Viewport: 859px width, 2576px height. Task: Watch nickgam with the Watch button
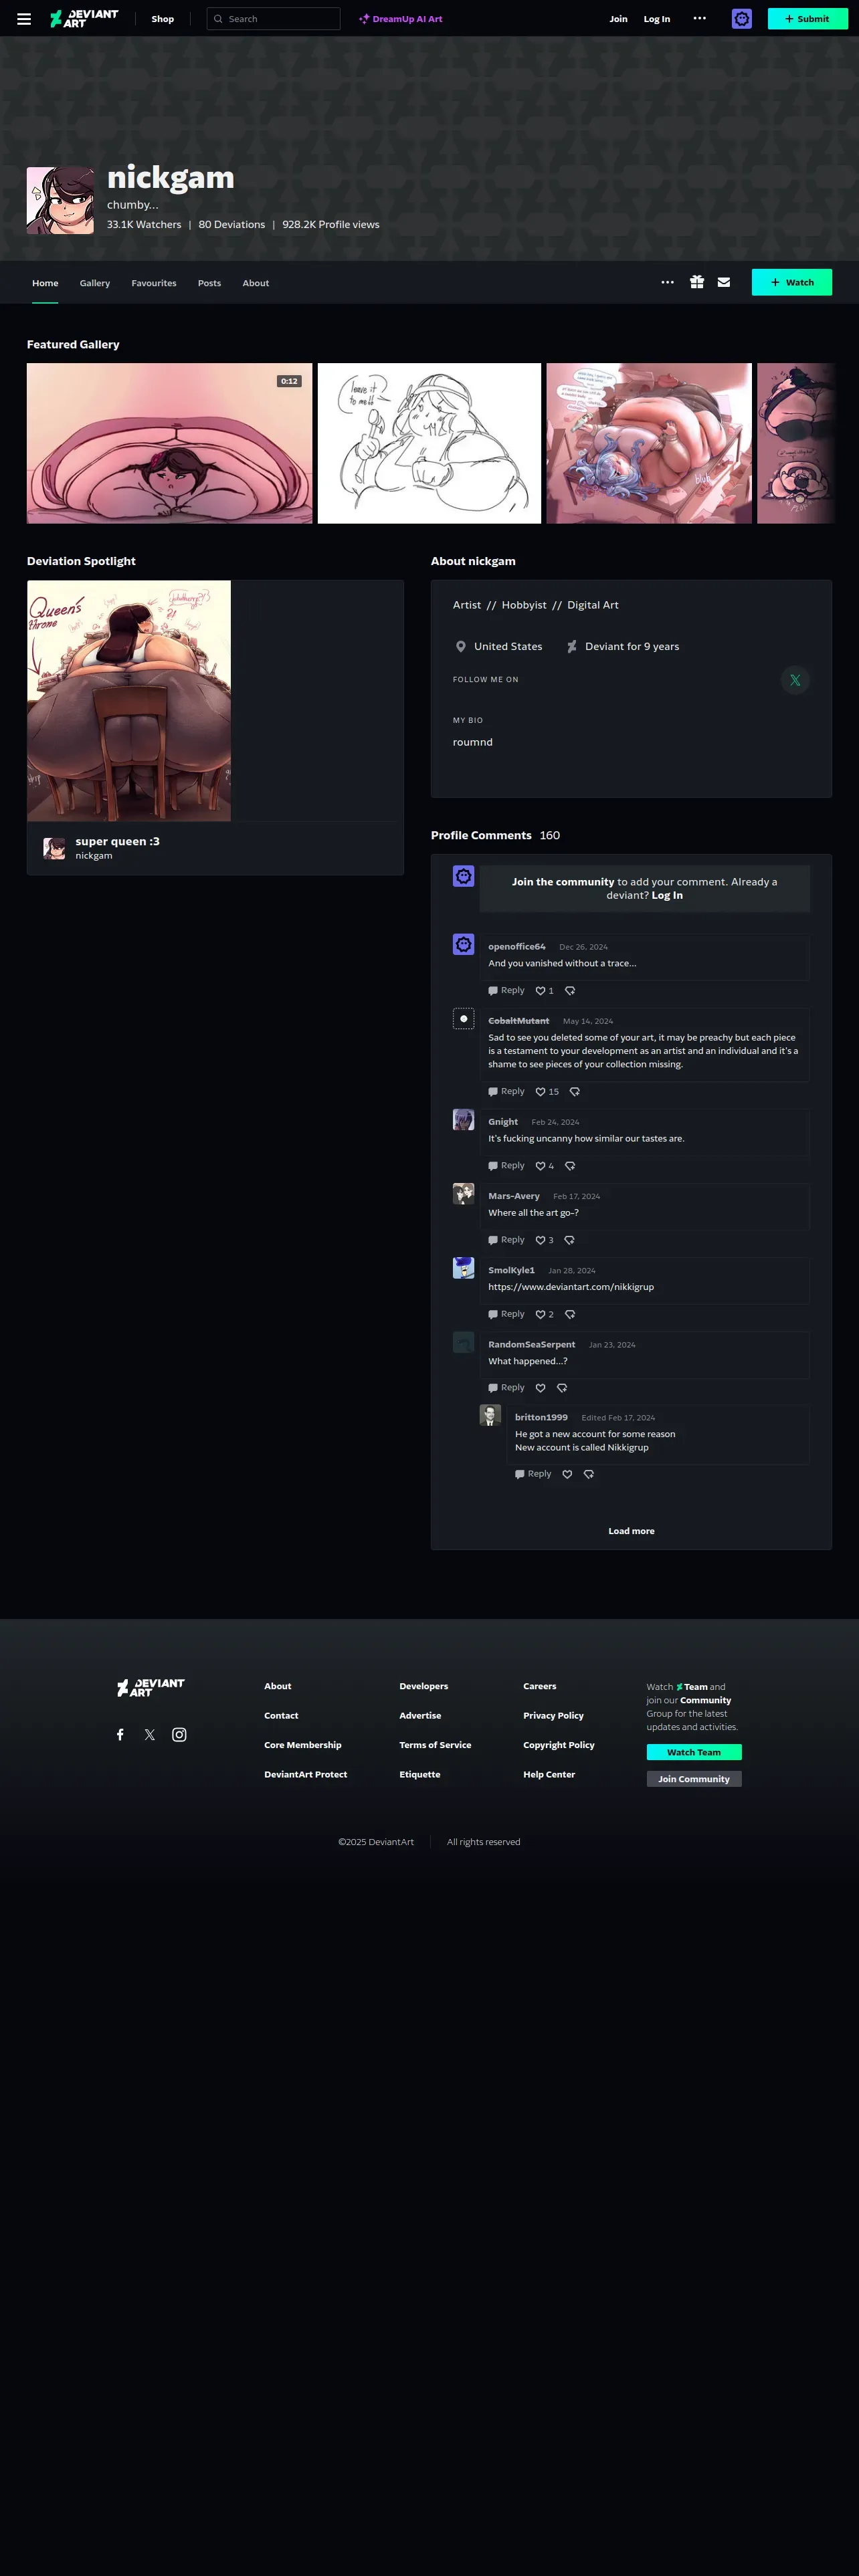792,282
